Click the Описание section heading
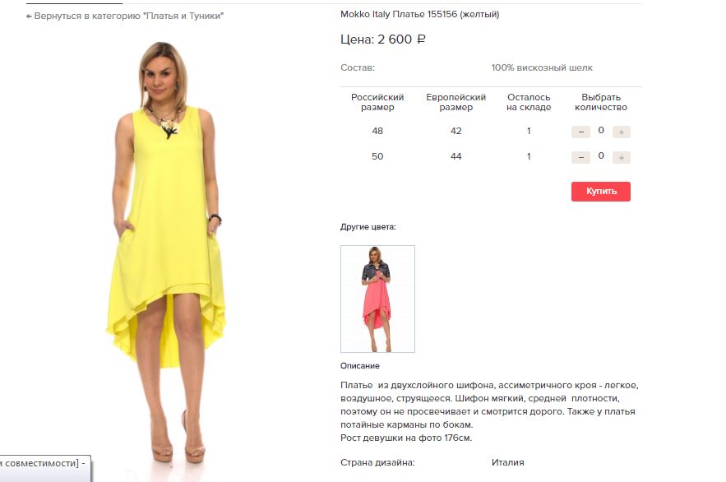This screenshot has width=726, height=482. pyautogui.click(x=360, y=366)
